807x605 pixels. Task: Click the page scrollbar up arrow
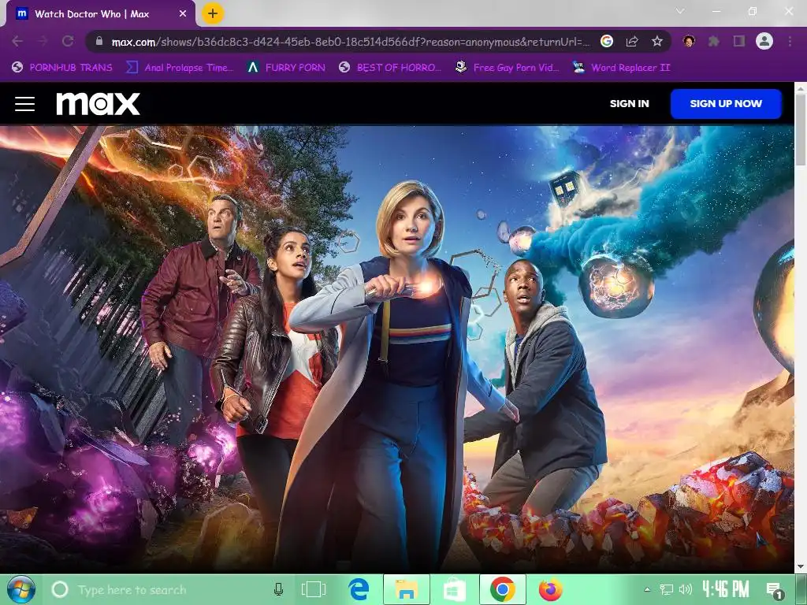tap(801, 88)
